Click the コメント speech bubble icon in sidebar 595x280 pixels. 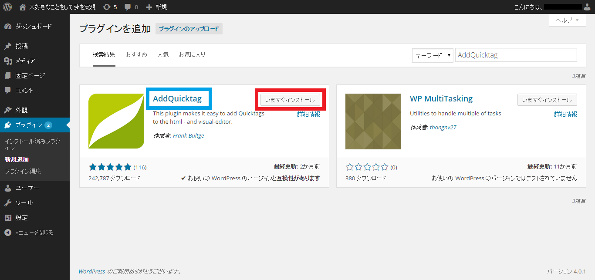(8, 91)
